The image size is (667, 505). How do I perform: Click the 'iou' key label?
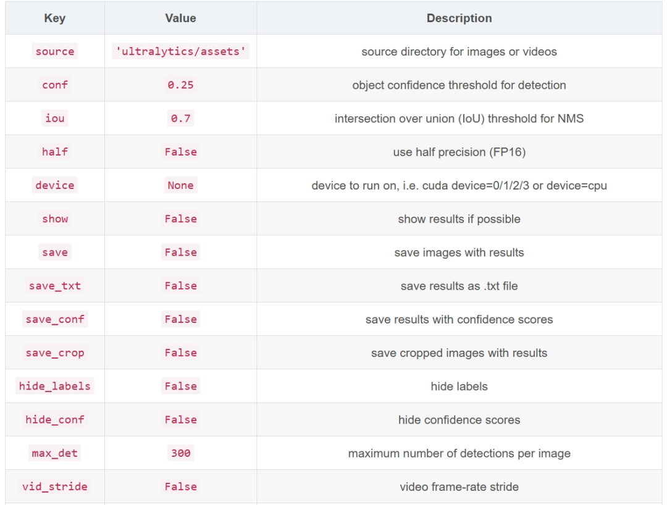coord(55,119)
